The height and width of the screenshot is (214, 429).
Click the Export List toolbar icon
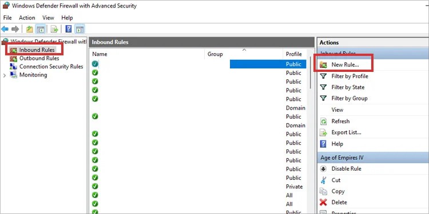coord(54,29)
